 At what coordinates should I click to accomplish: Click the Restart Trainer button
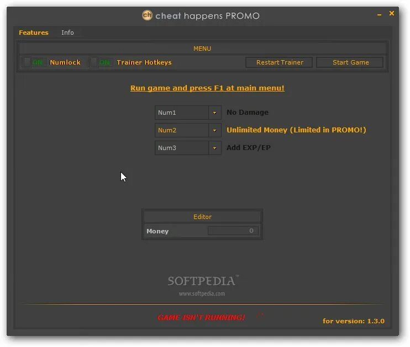tap(279, 62)
